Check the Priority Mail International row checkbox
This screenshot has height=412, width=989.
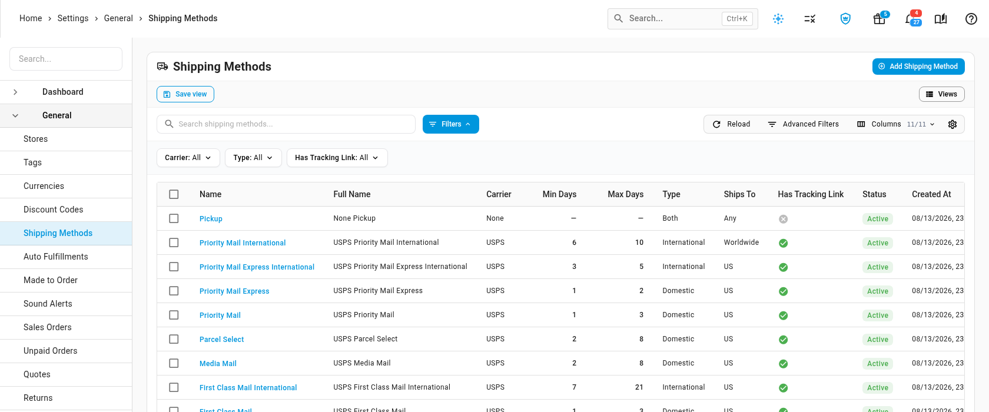tap(174, 242)
